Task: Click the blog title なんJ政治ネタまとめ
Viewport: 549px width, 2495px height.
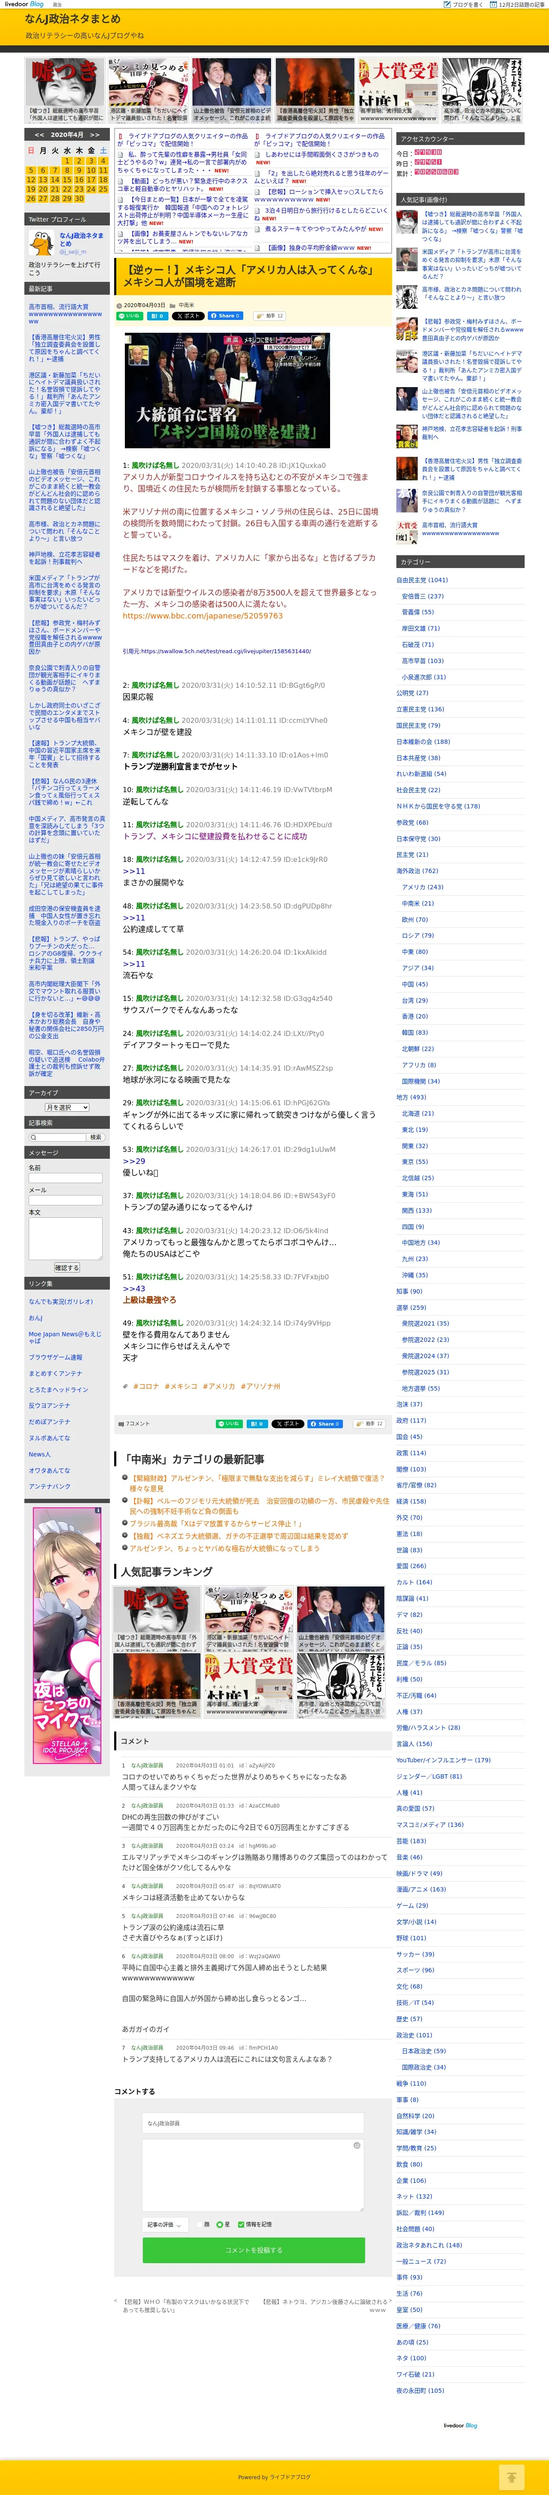Action: pyautogui.click(x=73, y=18)
